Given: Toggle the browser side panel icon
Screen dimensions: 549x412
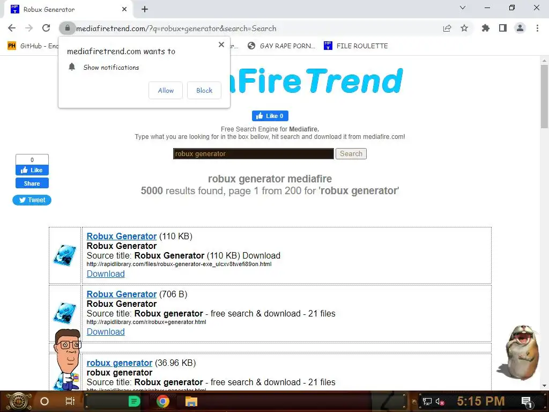Looking at the screenshot, I should pyautogui.click(x=503, y=28).
